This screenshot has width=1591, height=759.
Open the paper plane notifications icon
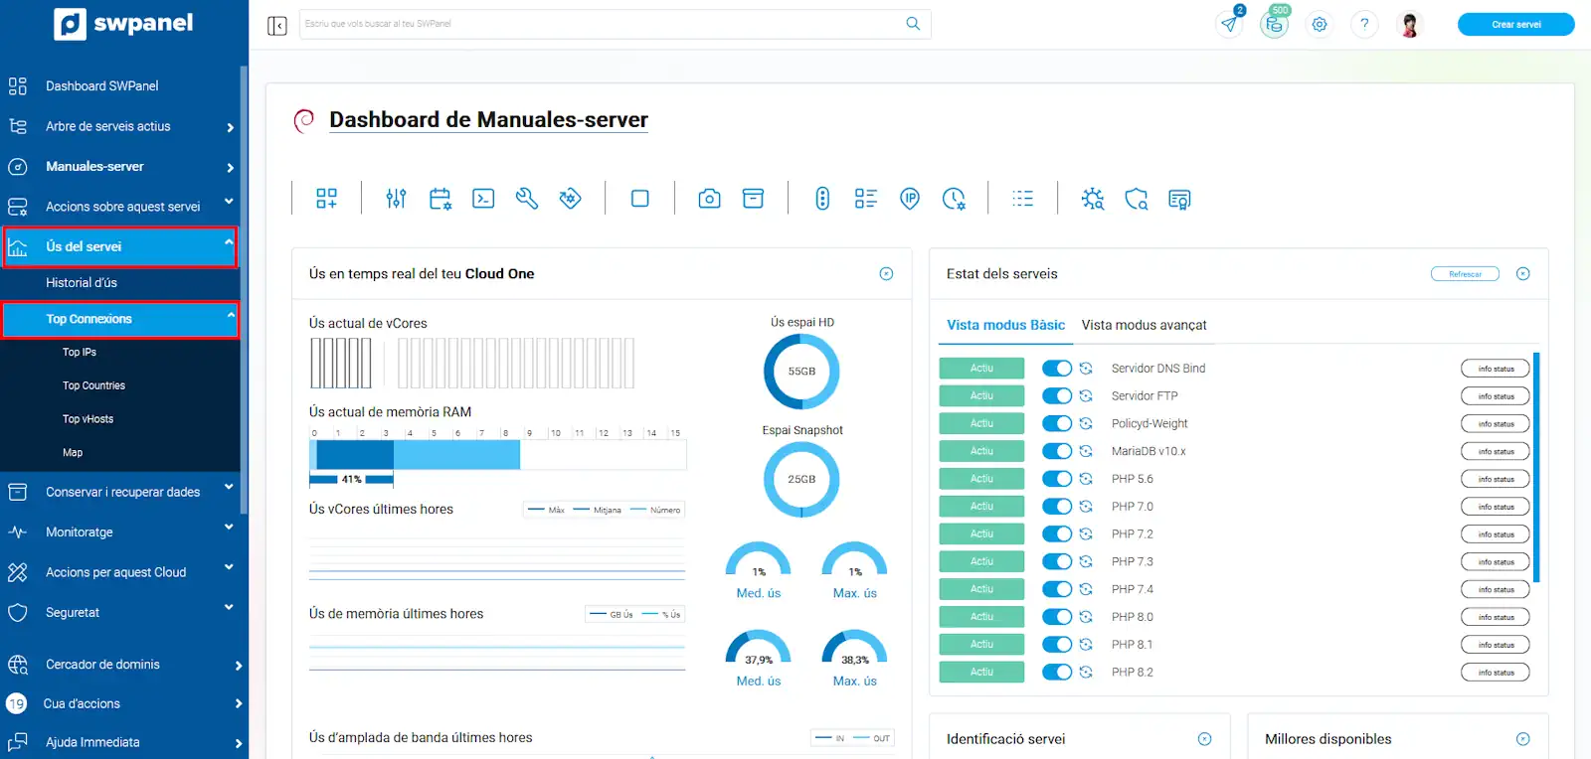coord(1230,24)
